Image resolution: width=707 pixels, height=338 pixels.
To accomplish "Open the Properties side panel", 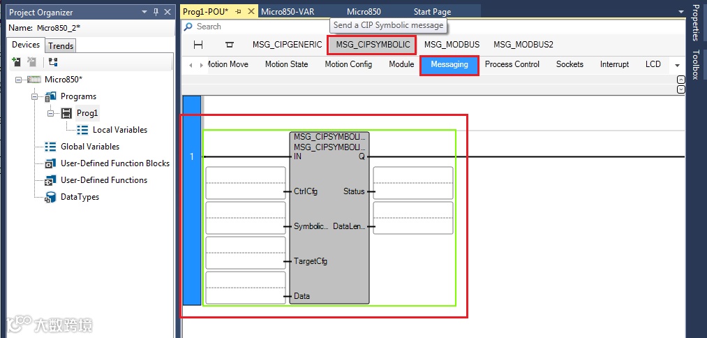I will pos(695,22).
